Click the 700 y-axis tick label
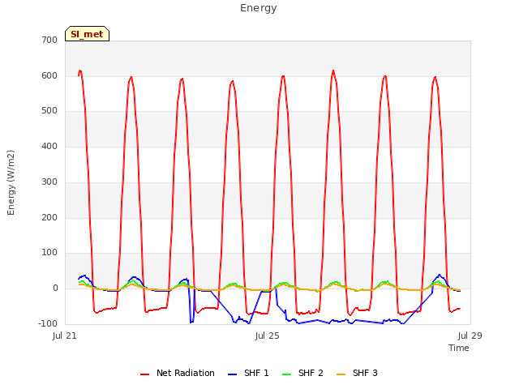The width and height of the screenshot is (519, 389). click(x=49, y=40)
